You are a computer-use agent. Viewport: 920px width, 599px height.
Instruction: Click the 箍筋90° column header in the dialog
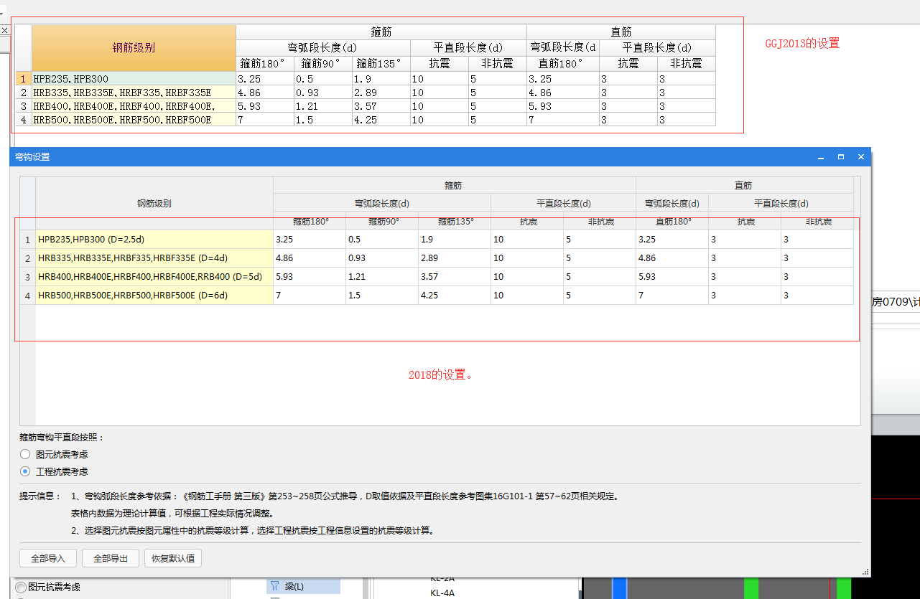coord(382,222)
